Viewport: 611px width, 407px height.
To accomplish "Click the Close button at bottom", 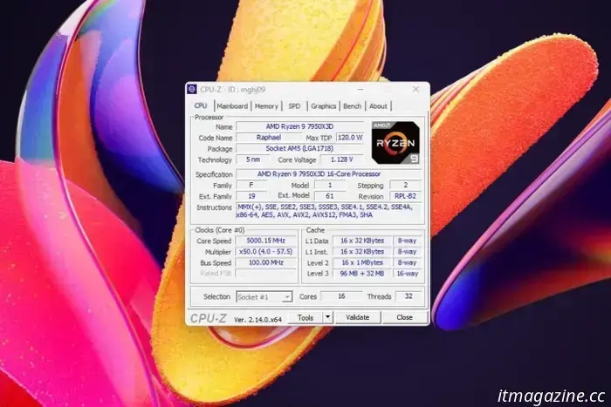I will [404, 317].
